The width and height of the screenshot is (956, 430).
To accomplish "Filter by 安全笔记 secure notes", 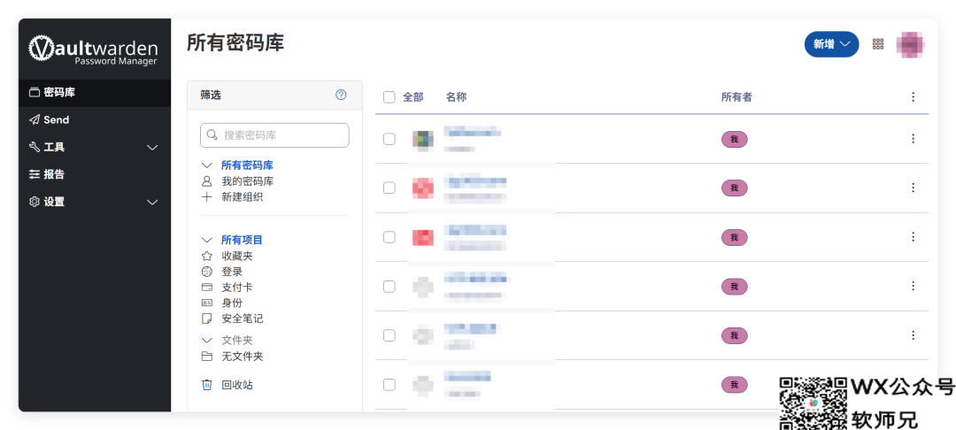I will [242, 319].
